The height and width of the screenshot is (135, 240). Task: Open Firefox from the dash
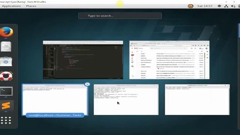[6, 32]
